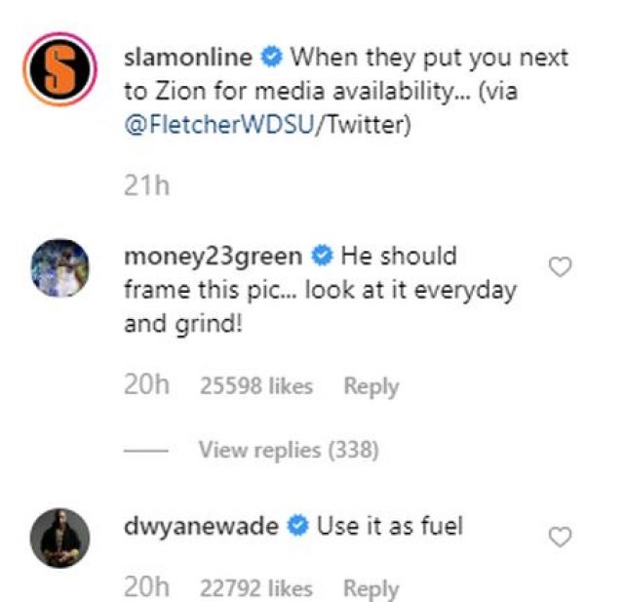
Task: Click the timestamp under money23green's comment
Action: [146, 385]
